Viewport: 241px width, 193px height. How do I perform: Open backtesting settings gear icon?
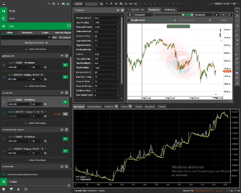tap(130, 14)
